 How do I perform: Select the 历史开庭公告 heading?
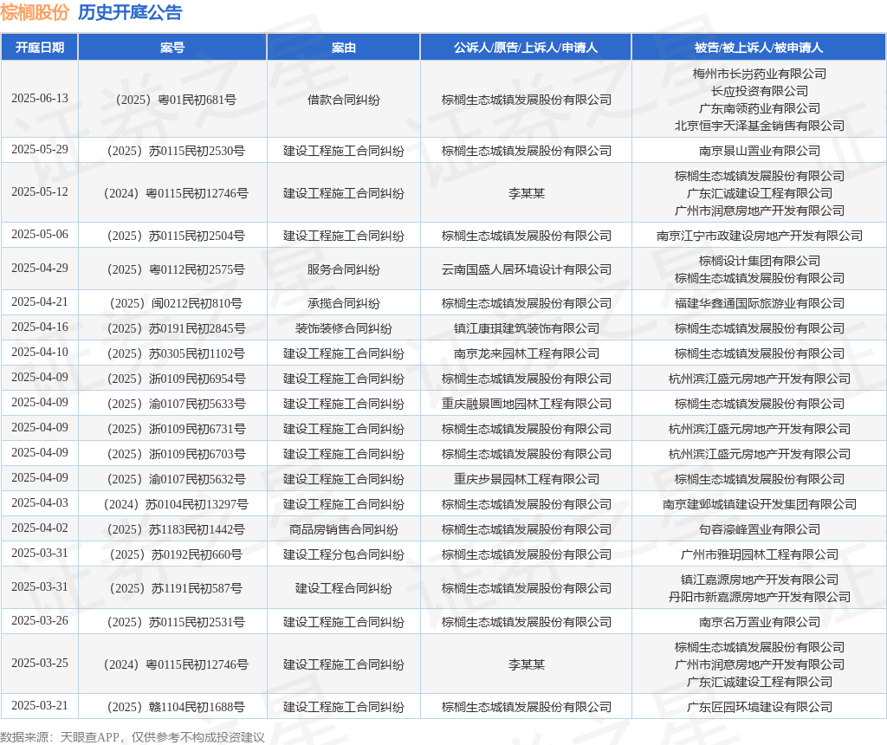[130, 12]
